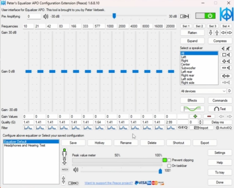234x188 pixels.
Task: Click the shift frequencies right arrow
Action: (230, 33)
